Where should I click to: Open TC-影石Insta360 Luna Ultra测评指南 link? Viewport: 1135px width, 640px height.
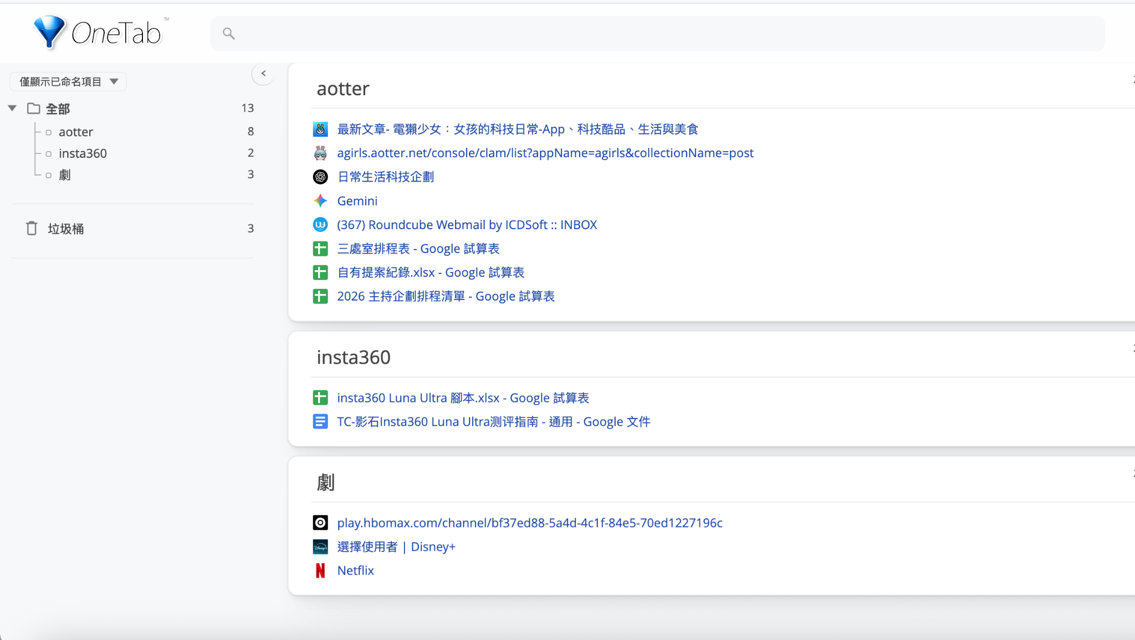pos(494,422)
